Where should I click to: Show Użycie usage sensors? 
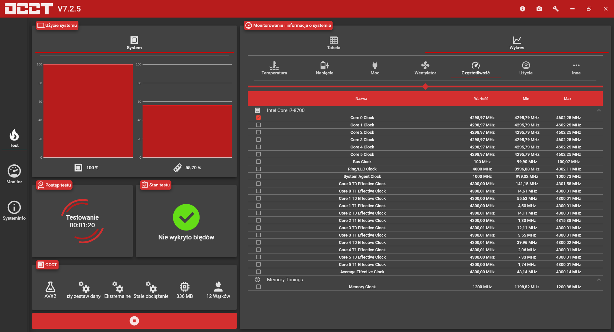pos(526,68)
